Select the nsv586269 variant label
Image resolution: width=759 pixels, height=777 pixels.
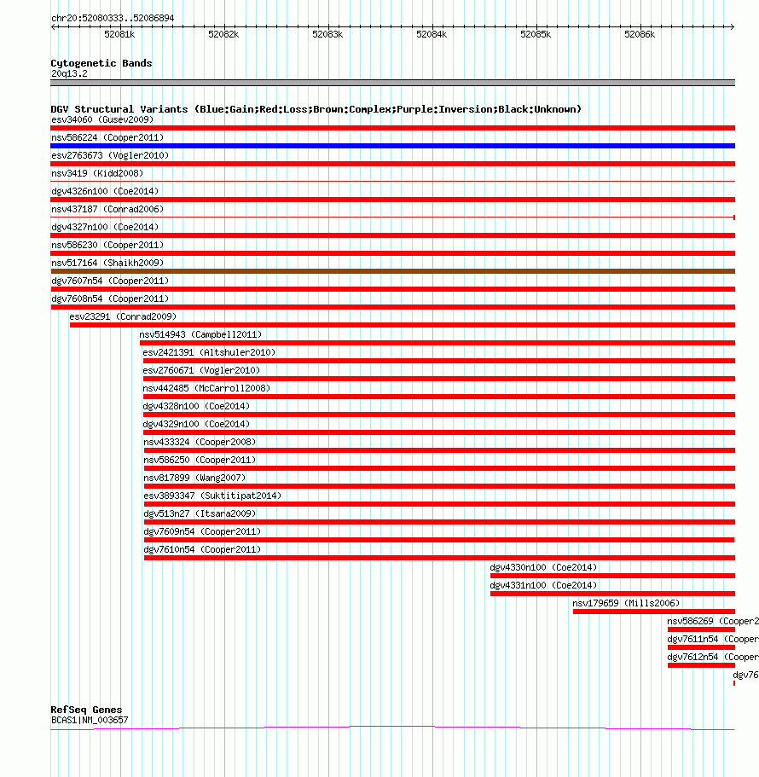click(713, 620)
